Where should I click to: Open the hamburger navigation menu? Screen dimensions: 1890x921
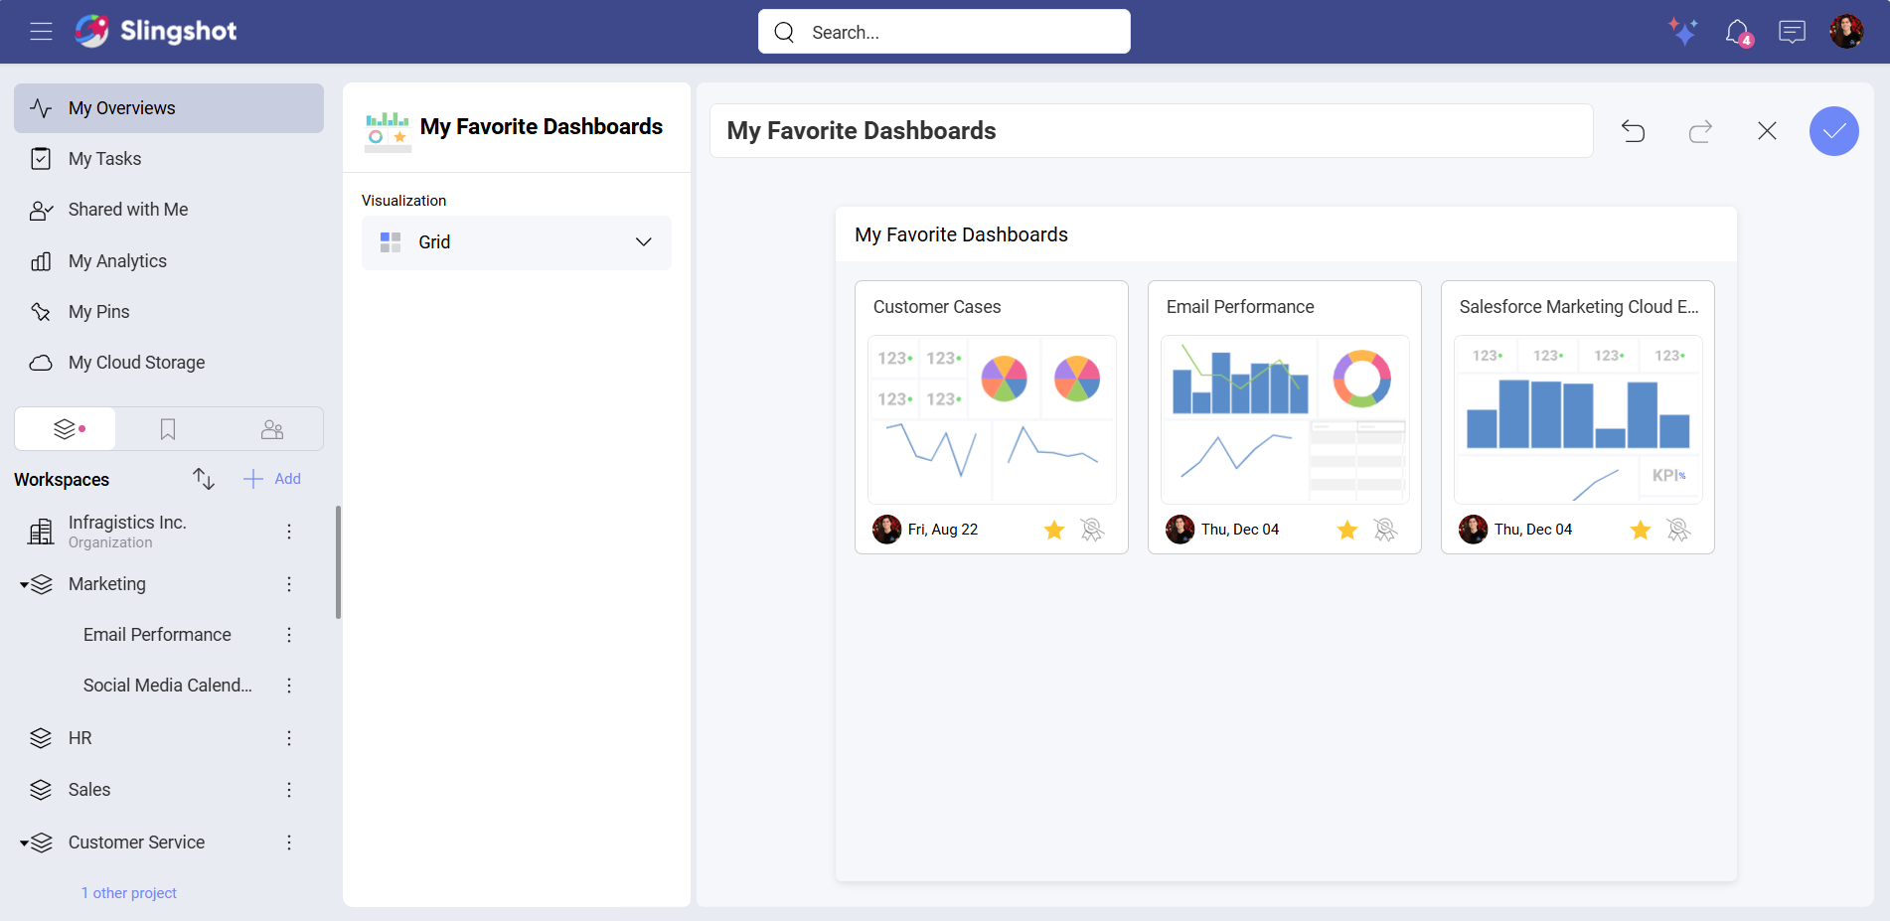(x=41, y=31)
